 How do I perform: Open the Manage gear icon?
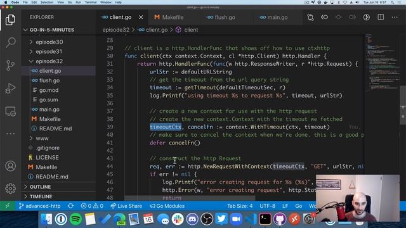(x=10, y=189)
